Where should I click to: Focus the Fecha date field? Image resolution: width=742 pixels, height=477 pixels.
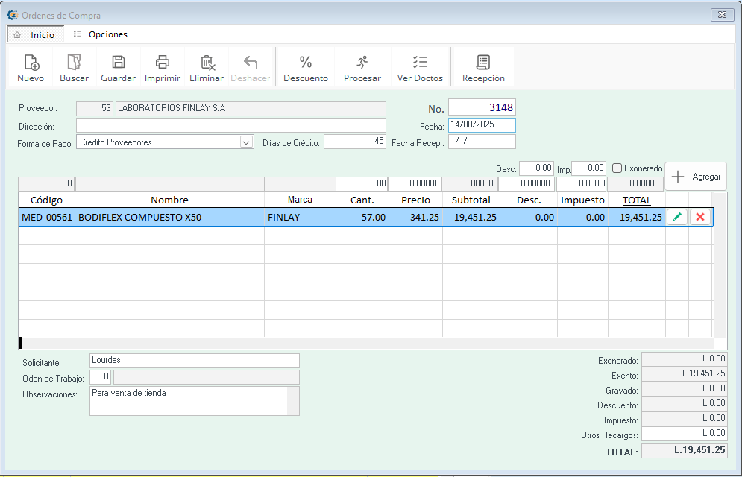click(481, 125)
